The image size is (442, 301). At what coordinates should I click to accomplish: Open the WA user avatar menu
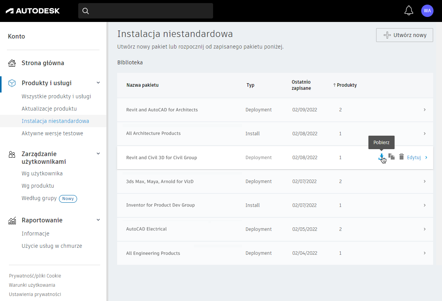click(x=427, y=11)
